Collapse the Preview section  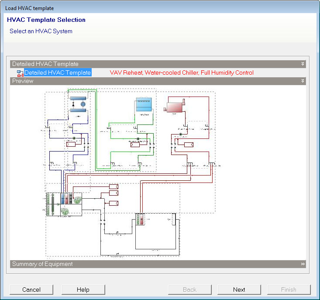(x=303, y=81)
